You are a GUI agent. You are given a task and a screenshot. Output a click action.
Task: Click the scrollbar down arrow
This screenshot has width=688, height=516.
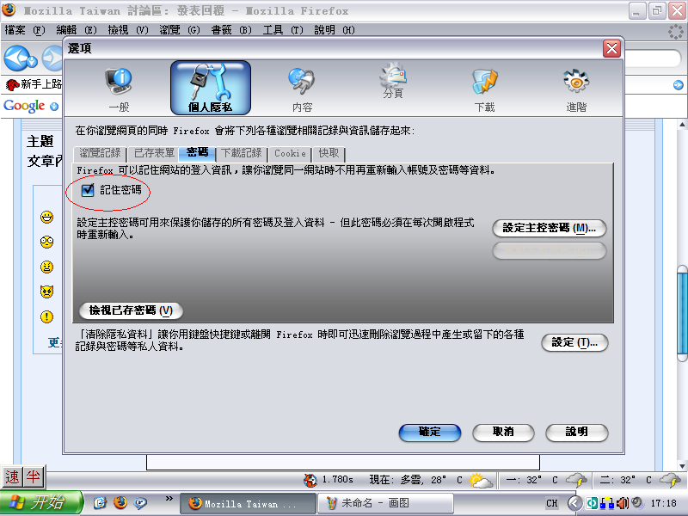pyautogui.click(x=682, y=466)
